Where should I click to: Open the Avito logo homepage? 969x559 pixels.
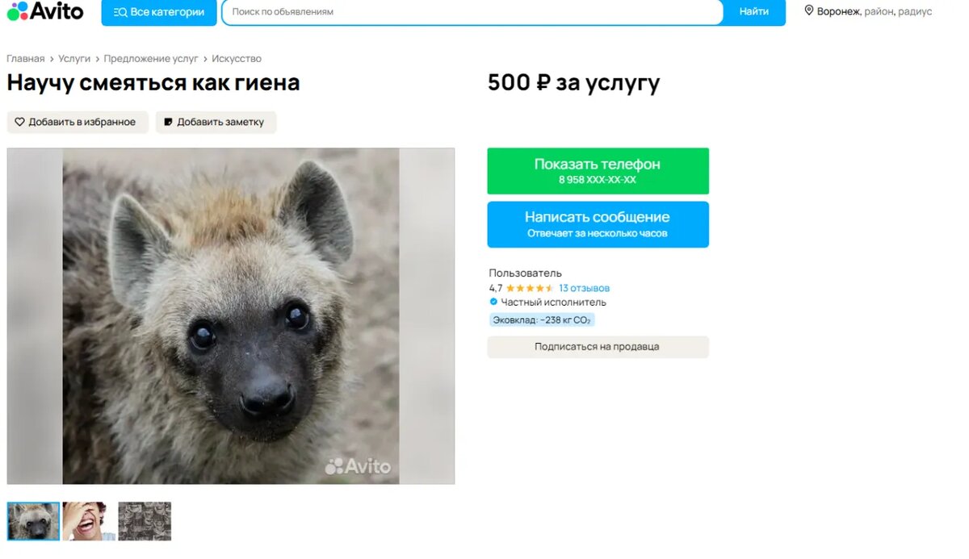(x=45, y=11)
